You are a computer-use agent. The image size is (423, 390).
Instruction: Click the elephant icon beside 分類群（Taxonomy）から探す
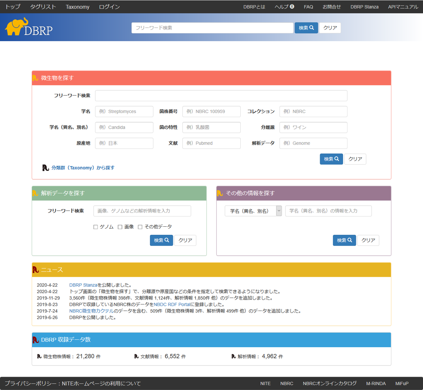point(45,168)
